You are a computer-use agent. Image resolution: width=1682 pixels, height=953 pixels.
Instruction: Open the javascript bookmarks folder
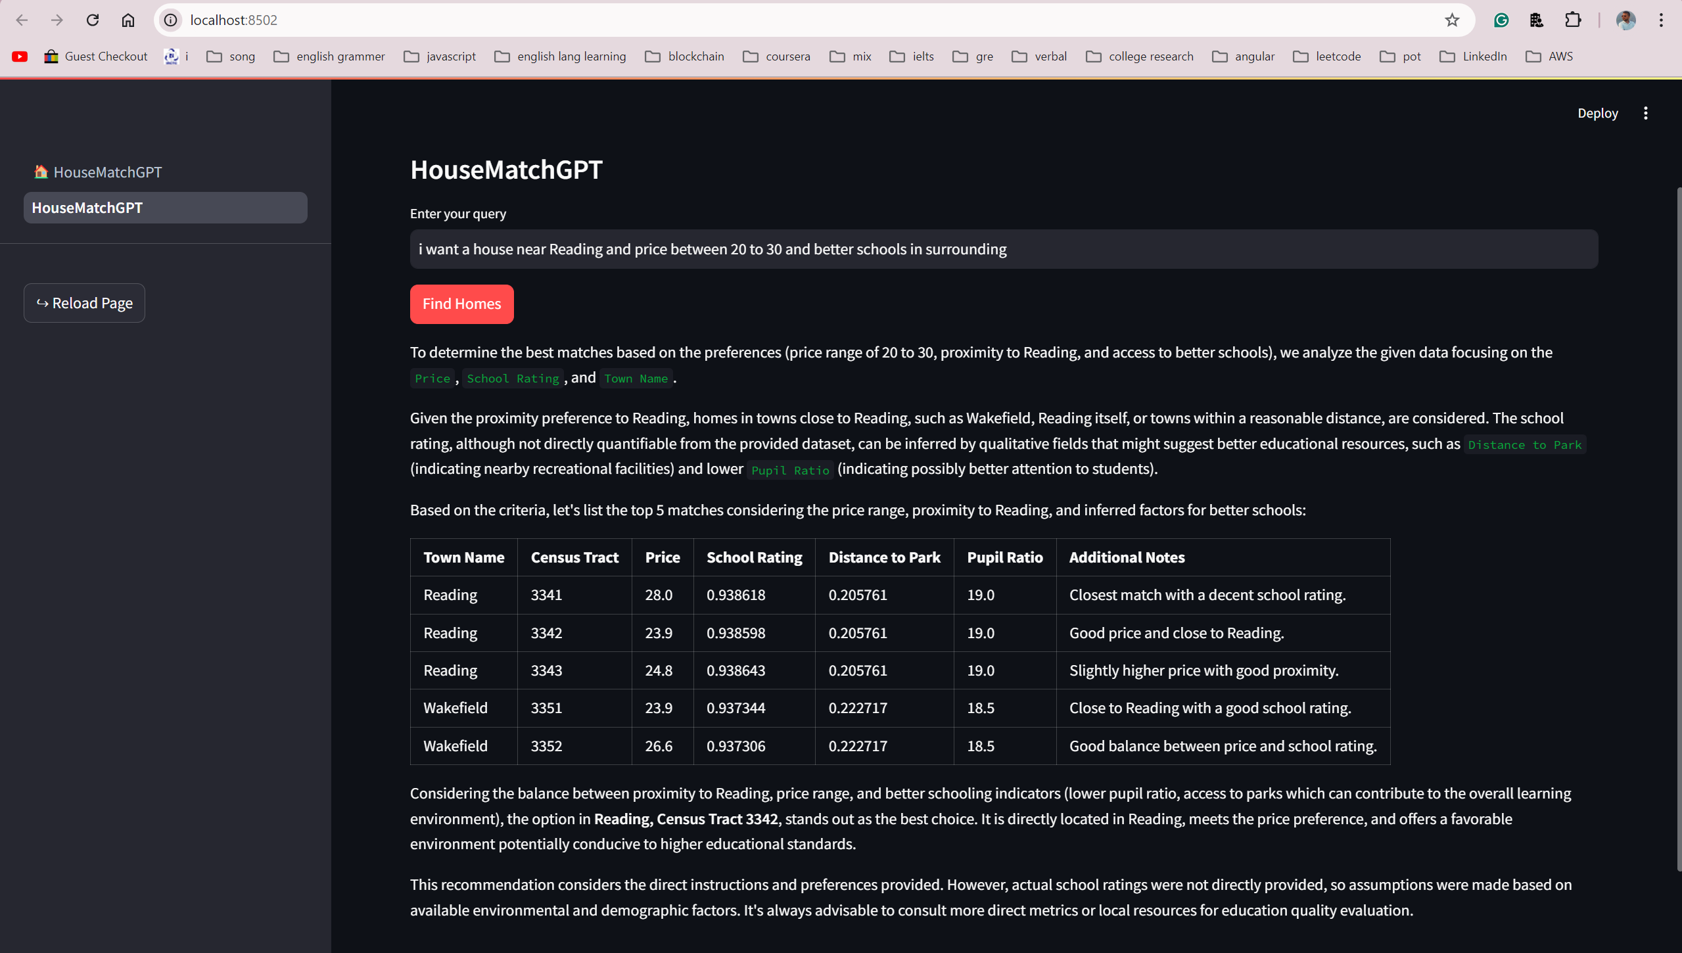tap(440, 57)
